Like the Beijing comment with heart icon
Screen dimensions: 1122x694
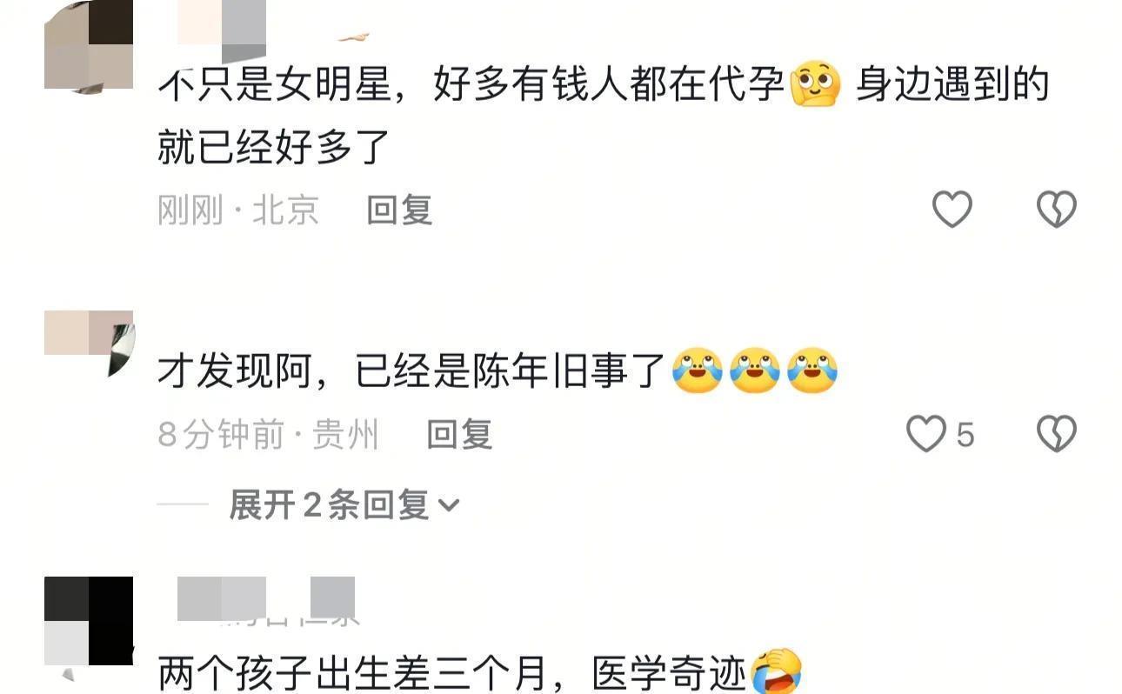coord(952,210)
